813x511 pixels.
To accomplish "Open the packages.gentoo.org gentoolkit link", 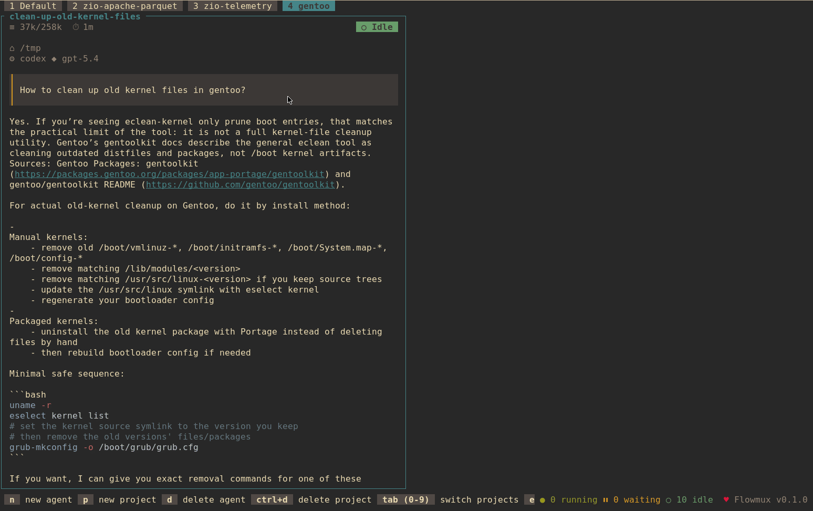I will tap(170, 174).
